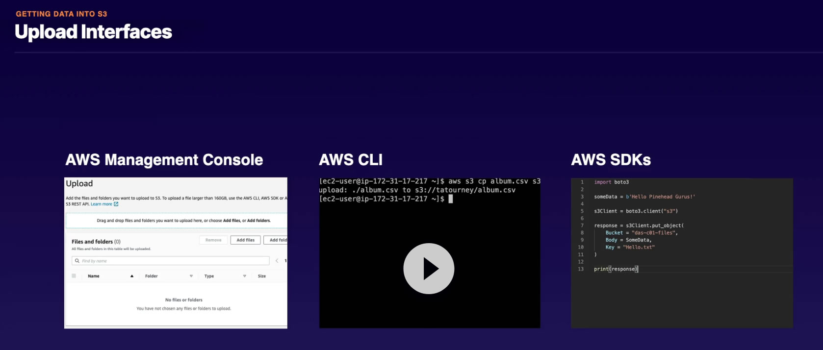
Task: Click the AWS SDKs heading
Action: pyautogui.click(x=611, y=160)
